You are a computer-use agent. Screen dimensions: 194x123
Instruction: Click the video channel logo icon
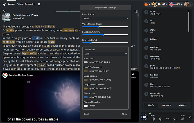[5, 75]
